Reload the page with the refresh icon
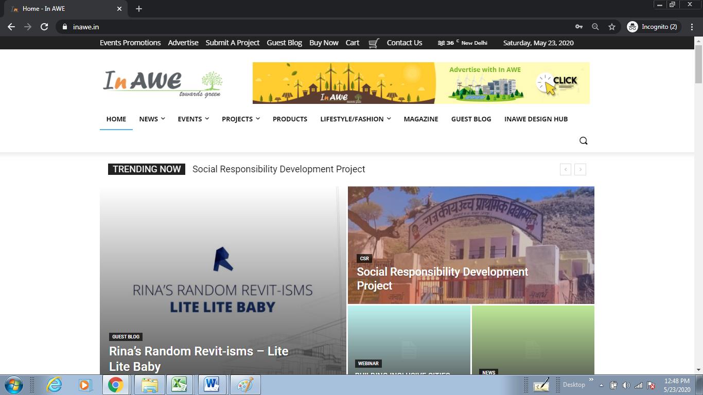The height and width of the screenshot is (395, 703). [44, 27]
